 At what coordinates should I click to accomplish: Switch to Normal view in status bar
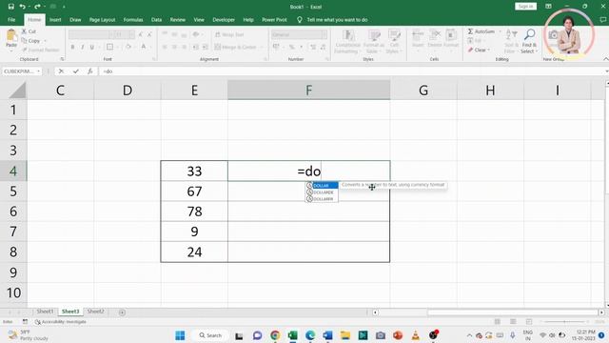[497, 322]
